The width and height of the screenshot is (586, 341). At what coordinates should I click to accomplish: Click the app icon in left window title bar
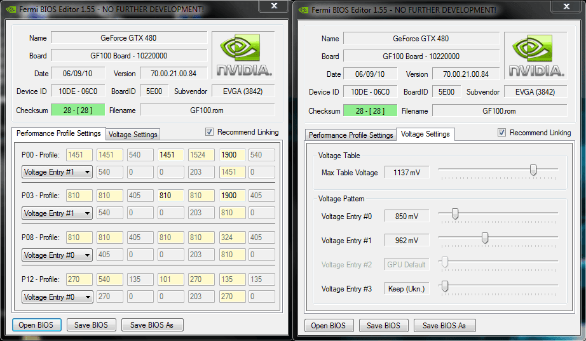[x=11, y=9]
